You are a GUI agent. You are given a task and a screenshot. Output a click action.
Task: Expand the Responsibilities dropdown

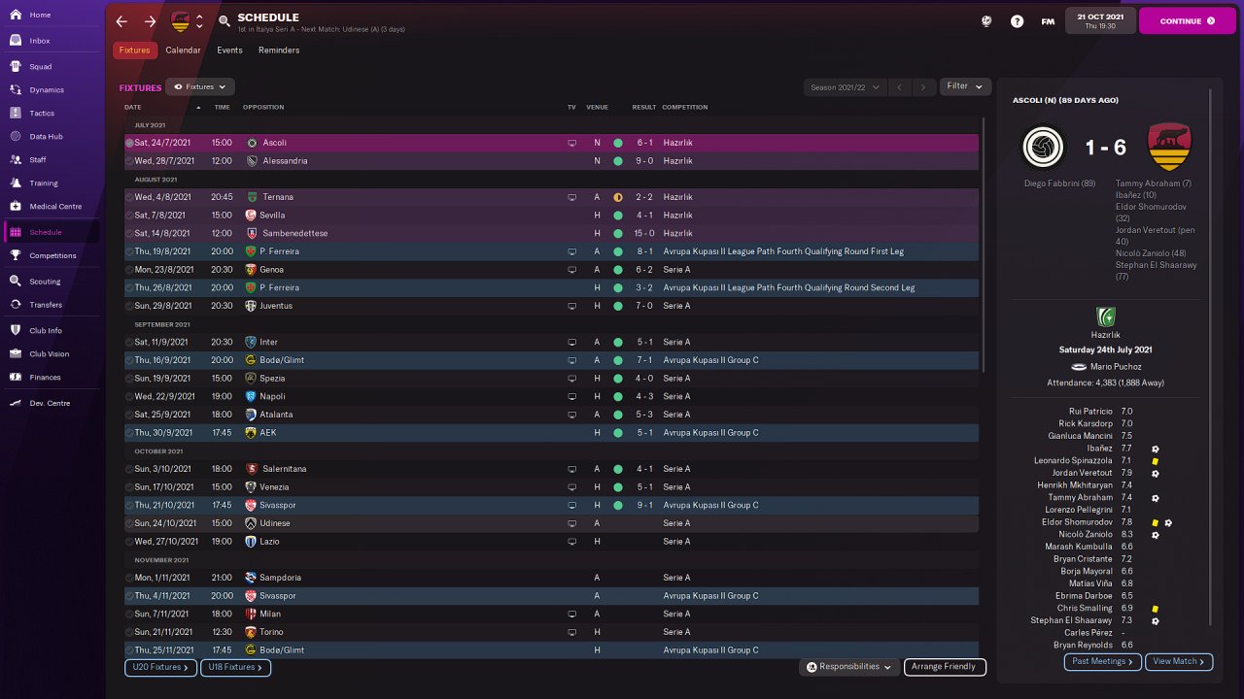pyautogui.click(x=849, y=667)
